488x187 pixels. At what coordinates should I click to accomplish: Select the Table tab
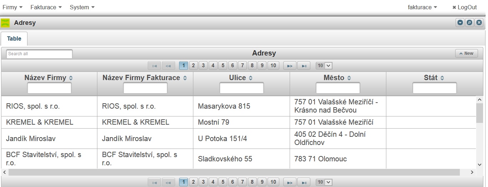point(14,38)
